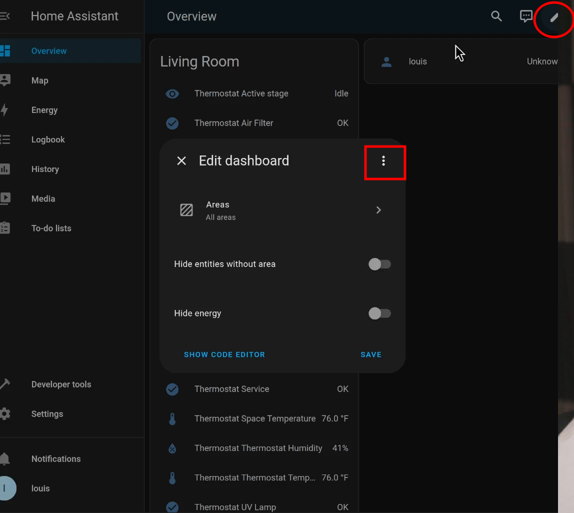Open Thermostat Air Filter entity name
The height and width of the screenshot is (513, 574).
233,123
